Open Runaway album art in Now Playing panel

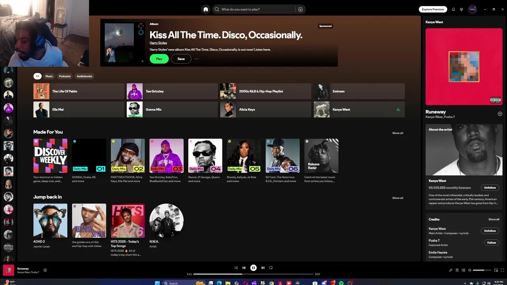(464, 66)
